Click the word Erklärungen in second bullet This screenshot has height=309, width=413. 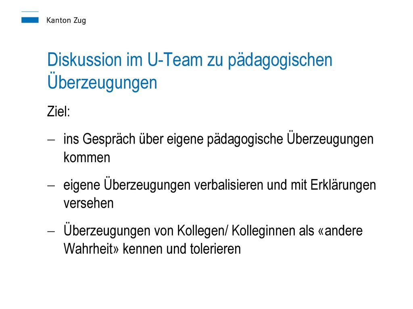tap(343, 185)
